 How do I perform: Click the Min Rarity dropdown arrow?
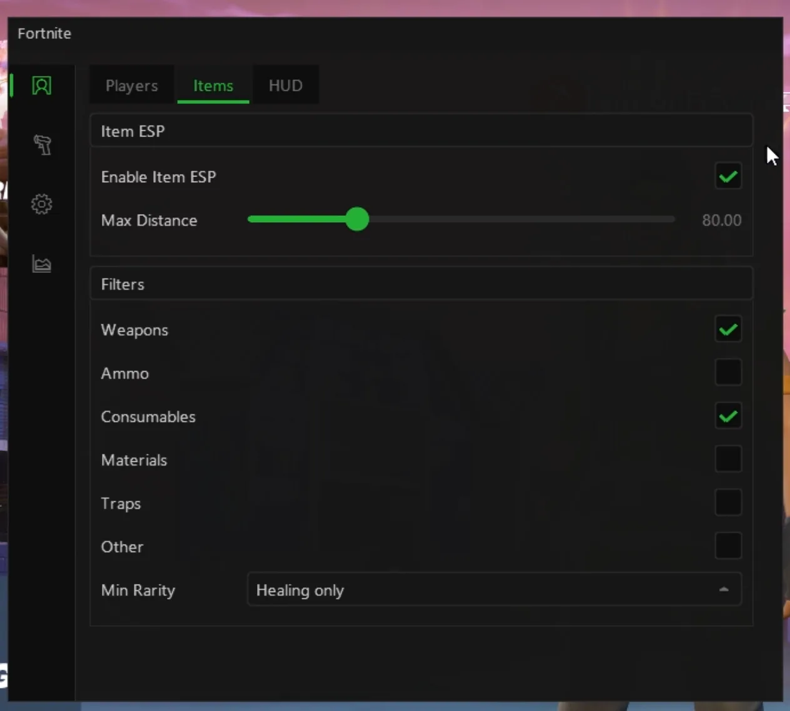click(724, 590)
